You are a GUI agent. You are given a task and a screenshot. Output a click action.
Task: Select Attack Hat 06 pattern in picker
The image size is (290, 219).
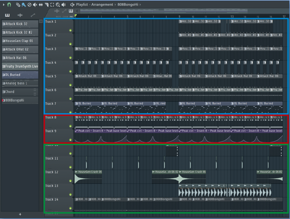pos(20,58)
